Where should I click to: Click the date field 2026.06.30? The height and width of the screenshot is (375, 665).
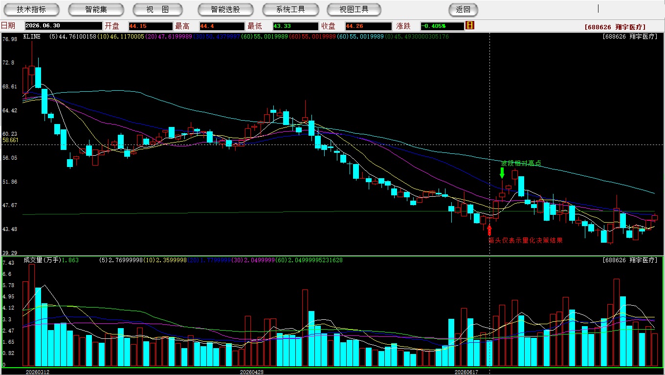[63, 26]
